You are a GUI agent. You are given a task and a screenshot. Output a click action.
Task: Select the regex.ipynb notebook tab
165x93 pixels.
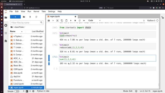coord(62,17)
